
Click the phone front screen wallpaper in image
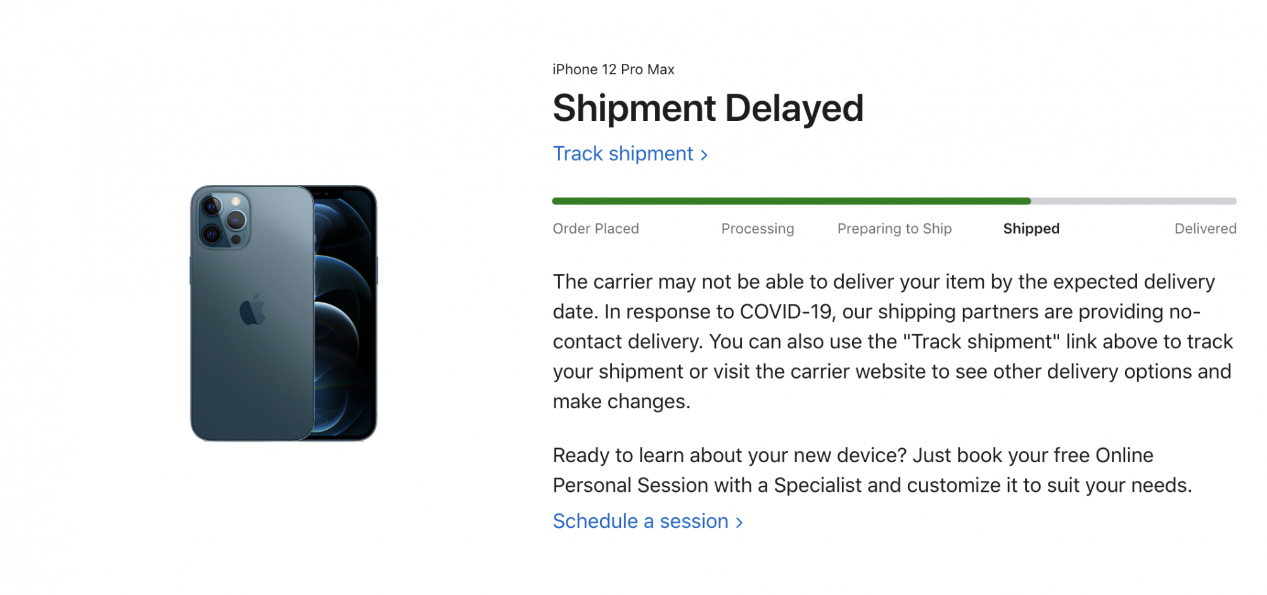coord(345,313)
